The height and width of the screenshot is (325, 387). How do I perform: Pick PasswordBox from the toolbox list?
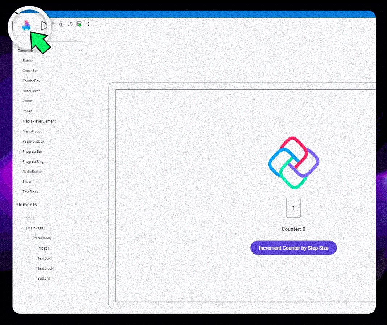[33, 141]
